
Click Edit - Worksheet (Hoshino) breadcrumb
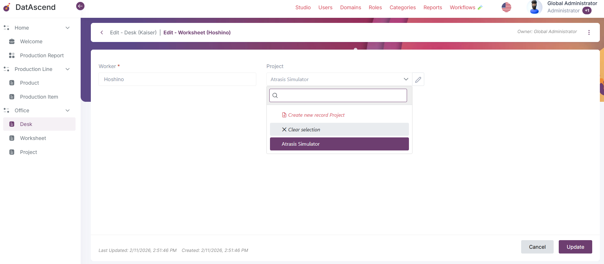tap(197, 32)
